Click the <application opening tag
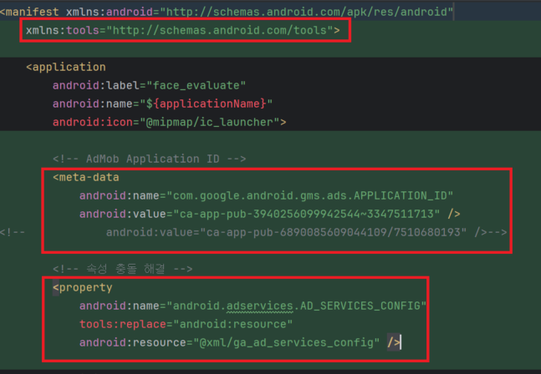Viewport: 541px width, 374px height. click(66, 67)
